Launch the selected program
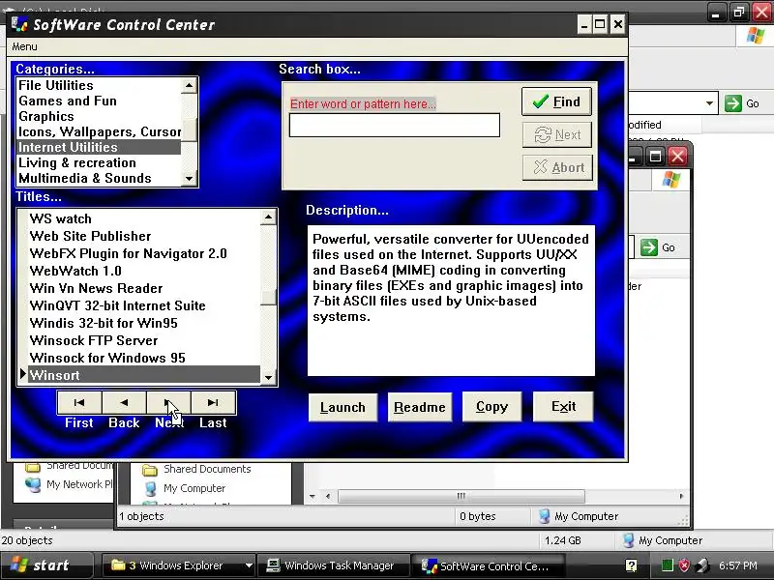 coord(342,407)
